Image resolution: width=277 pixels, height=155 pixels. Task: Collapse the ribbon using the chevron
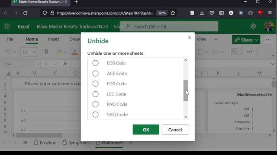(x=273, y=56)
